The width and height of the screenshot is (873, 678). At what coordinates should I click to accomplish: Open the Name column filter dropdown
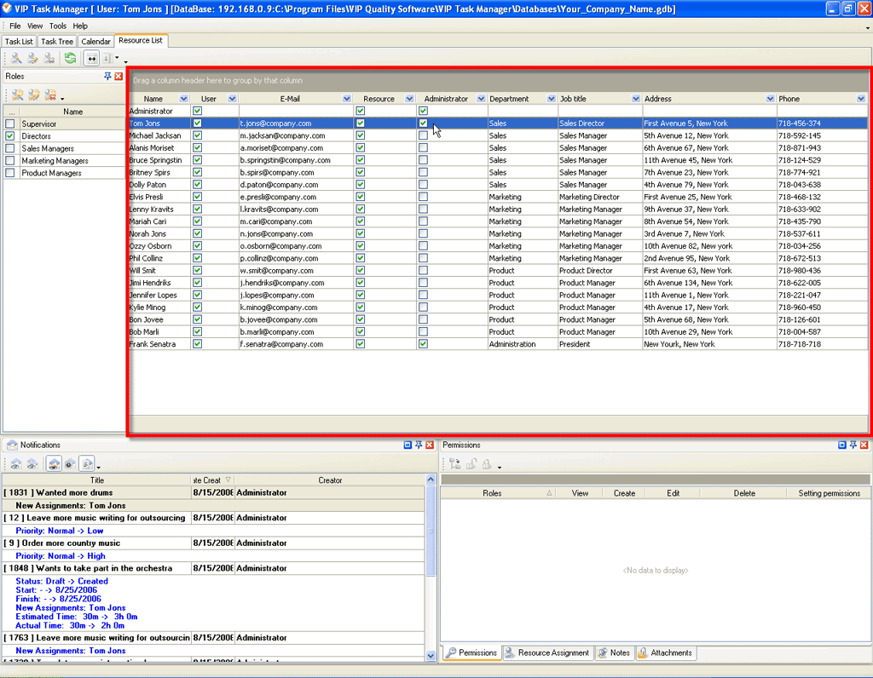tap(182, 99)
